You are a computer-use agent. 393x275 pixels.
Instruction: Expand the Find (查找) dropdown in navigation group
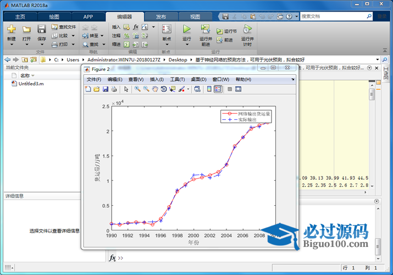94,44
